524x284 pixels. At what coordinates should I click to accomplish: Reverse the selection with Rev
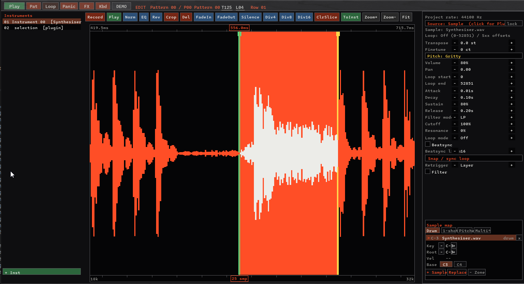coord(156,17)
